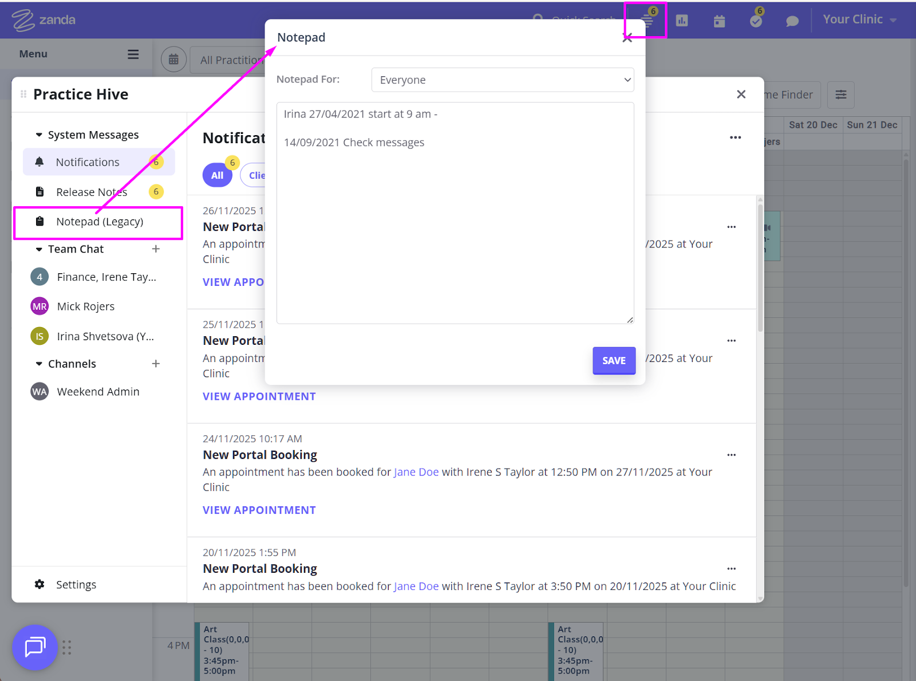
Task: Open Release Notes in sidebar
Action: coord(92,192)
